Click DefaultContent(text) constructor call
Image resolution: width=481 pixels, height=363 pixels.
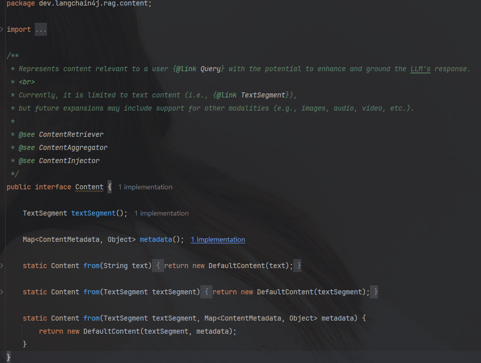tap(248, 266)
